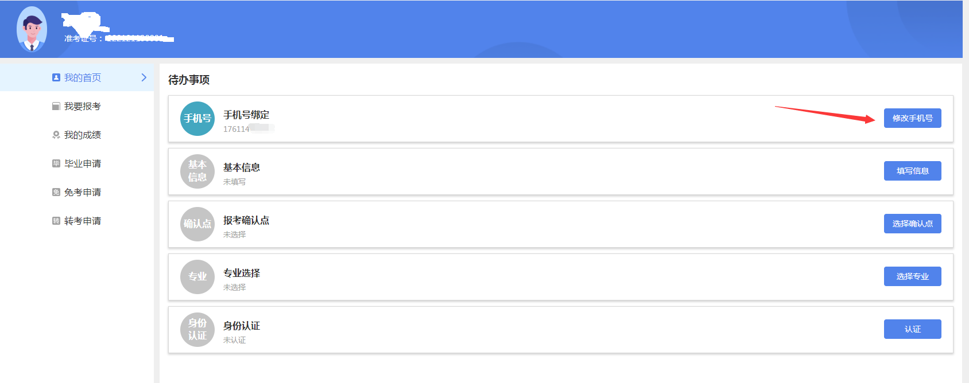Click the 我的成绩 sidebar icon

pos(56,135)
